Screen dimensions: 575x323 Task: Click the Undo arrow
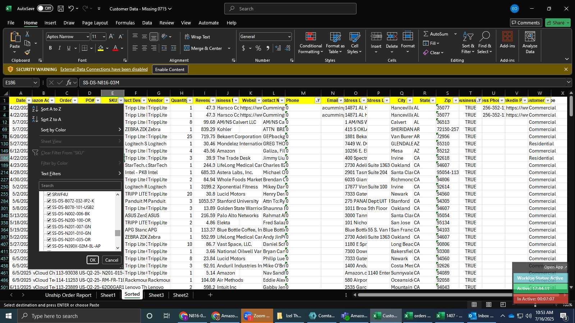71,9
